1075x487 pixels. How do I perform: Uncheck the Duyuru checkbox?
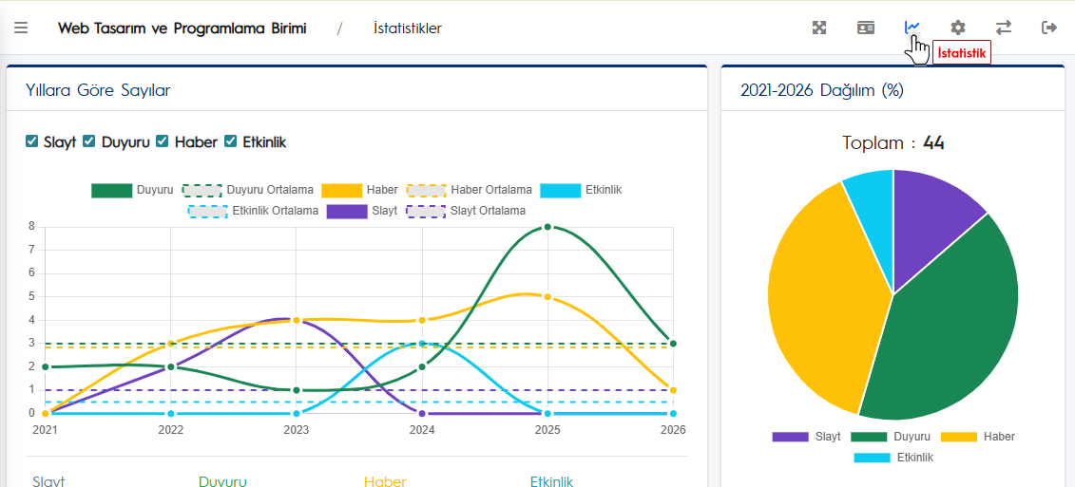(x=89, y=141)
